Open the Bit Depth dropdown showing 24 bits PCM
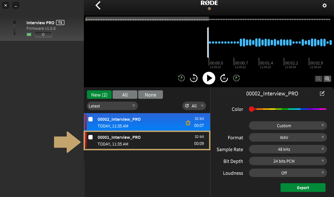The image size is (334, 197). pyautogui.click(x=288, y=161)
